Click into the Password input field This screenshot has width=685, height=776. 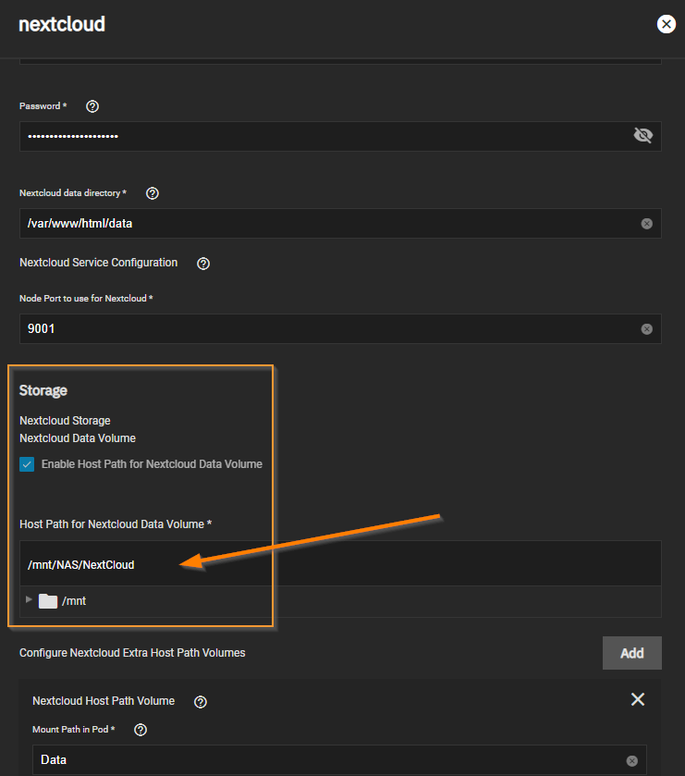(340, 136)
